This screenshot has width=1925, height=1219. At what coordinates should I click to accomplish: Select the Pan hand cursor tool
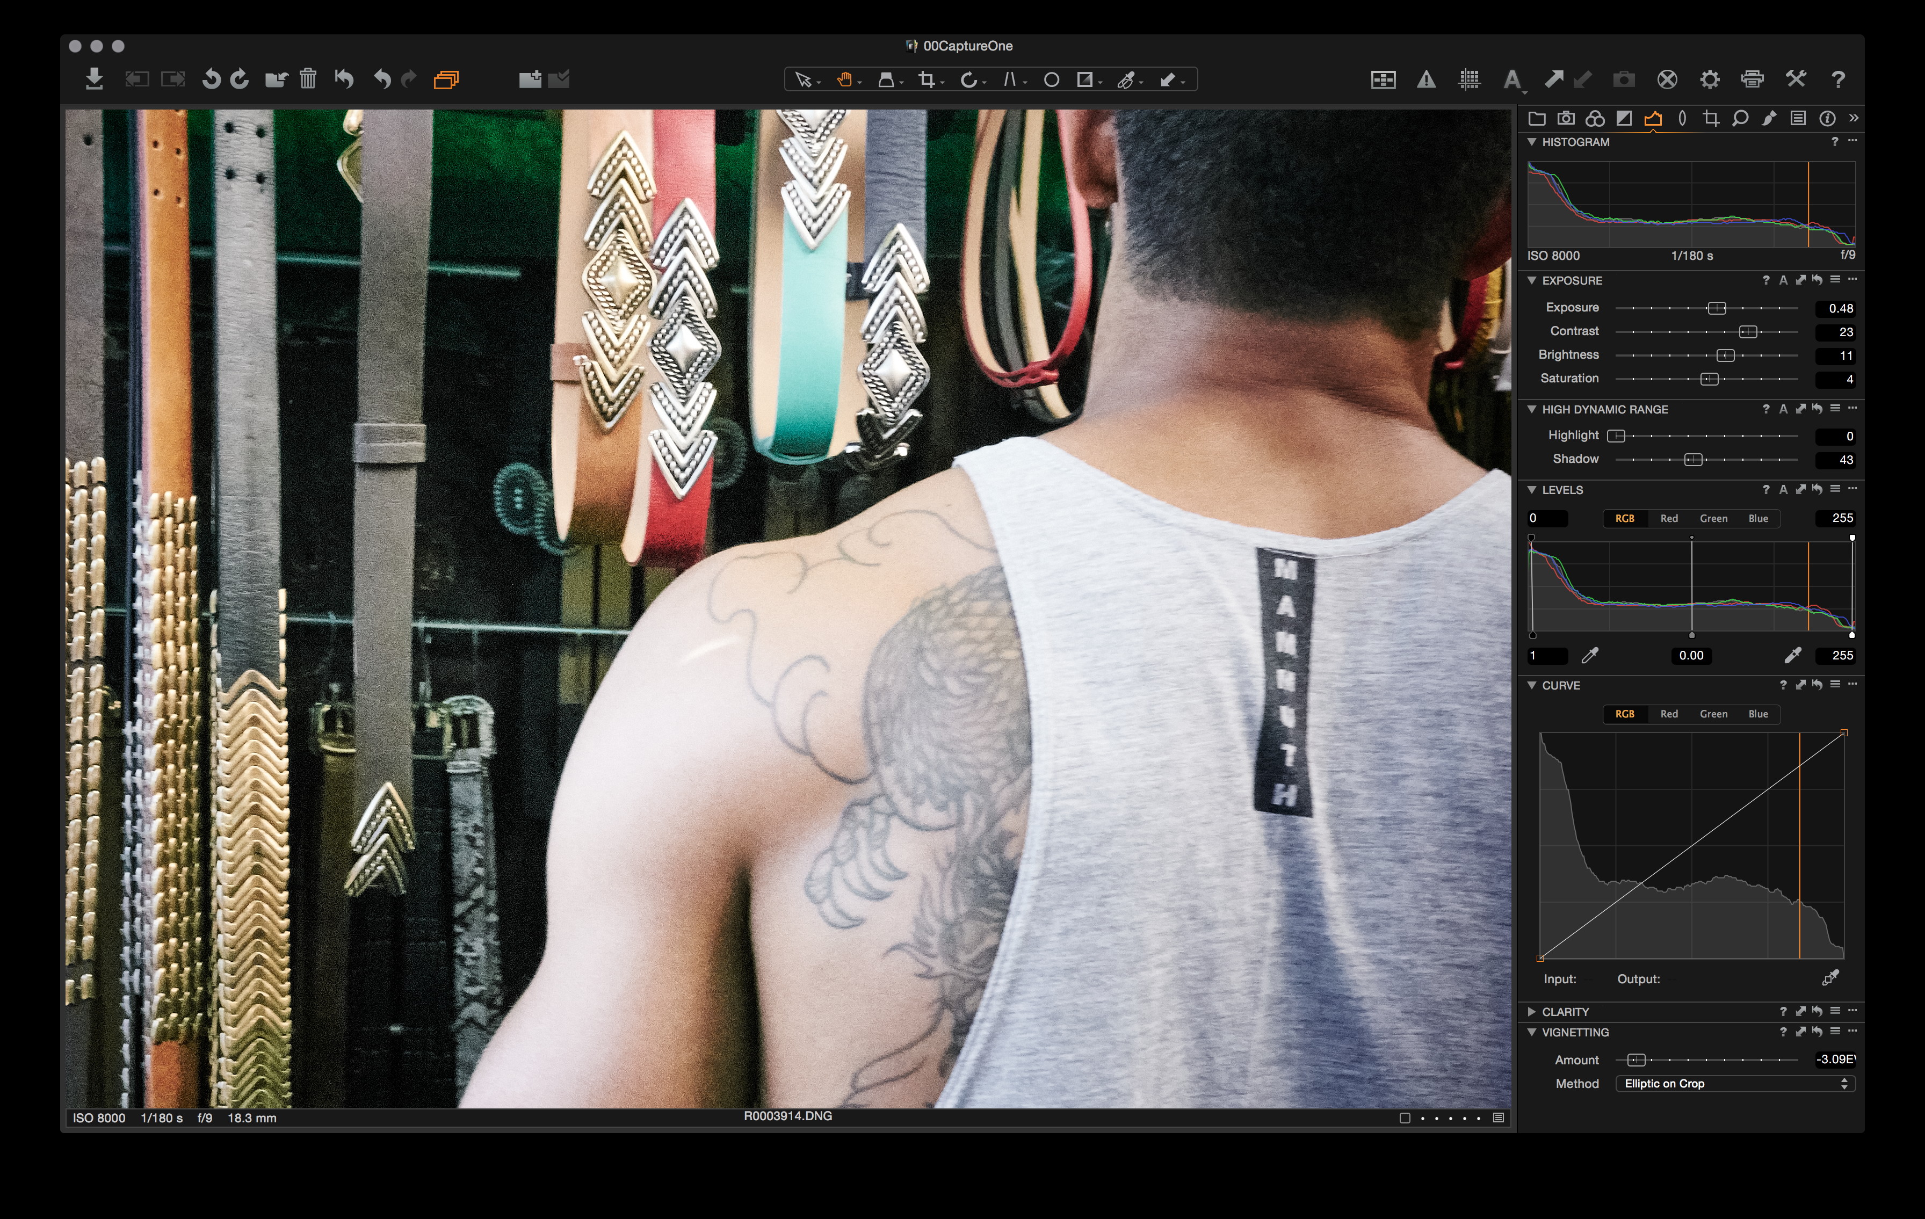[x=844, y=79]
